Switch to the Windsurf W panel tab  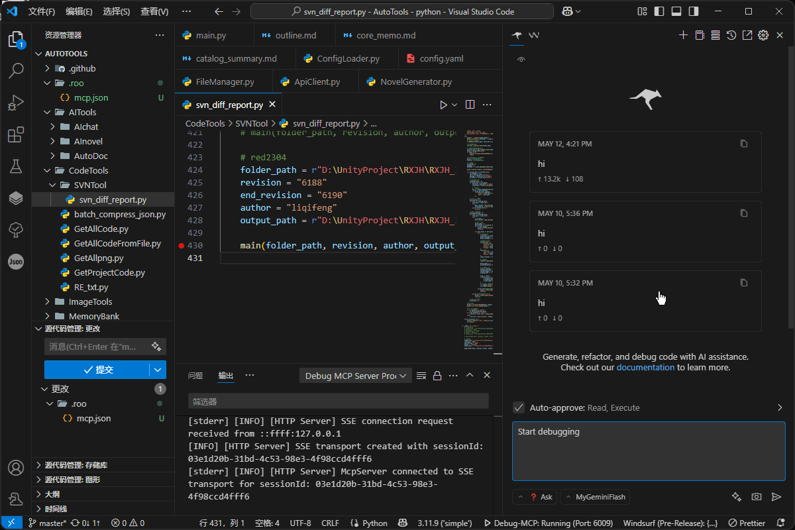(534, 35)
